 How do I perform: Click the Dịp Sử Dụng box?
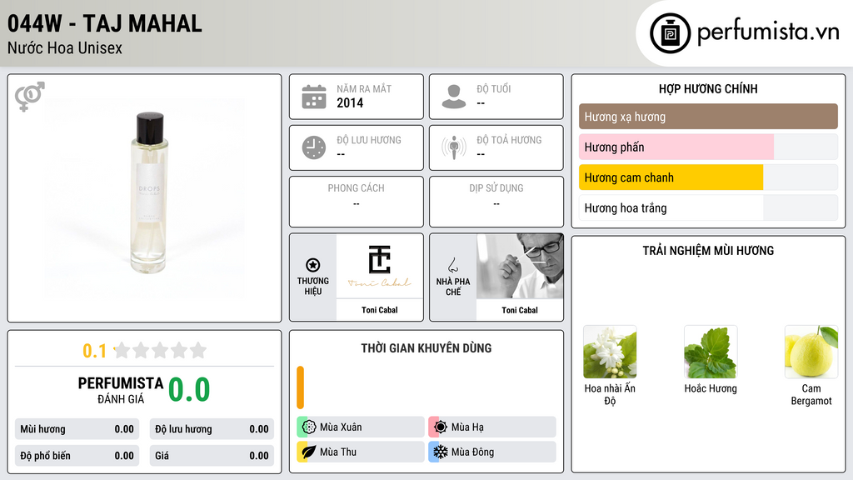click(x=496, y=202)
